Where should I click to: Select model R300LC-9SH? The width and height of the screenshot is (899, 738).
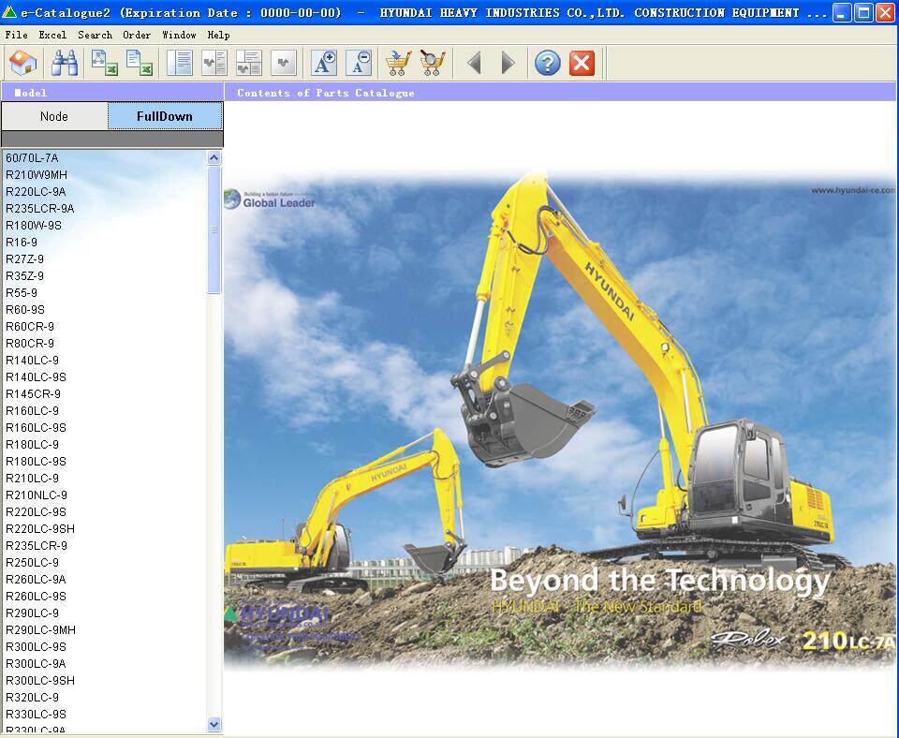point(40,681)
